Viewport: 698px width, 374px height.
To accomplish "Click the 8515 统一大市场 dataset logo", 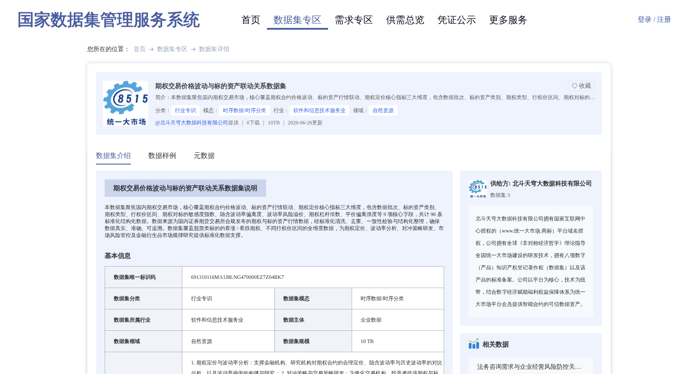I will click(x=126, y=103).
